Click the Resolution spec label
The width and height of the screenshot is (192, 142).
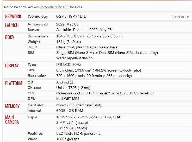click(x=37, y=76)
